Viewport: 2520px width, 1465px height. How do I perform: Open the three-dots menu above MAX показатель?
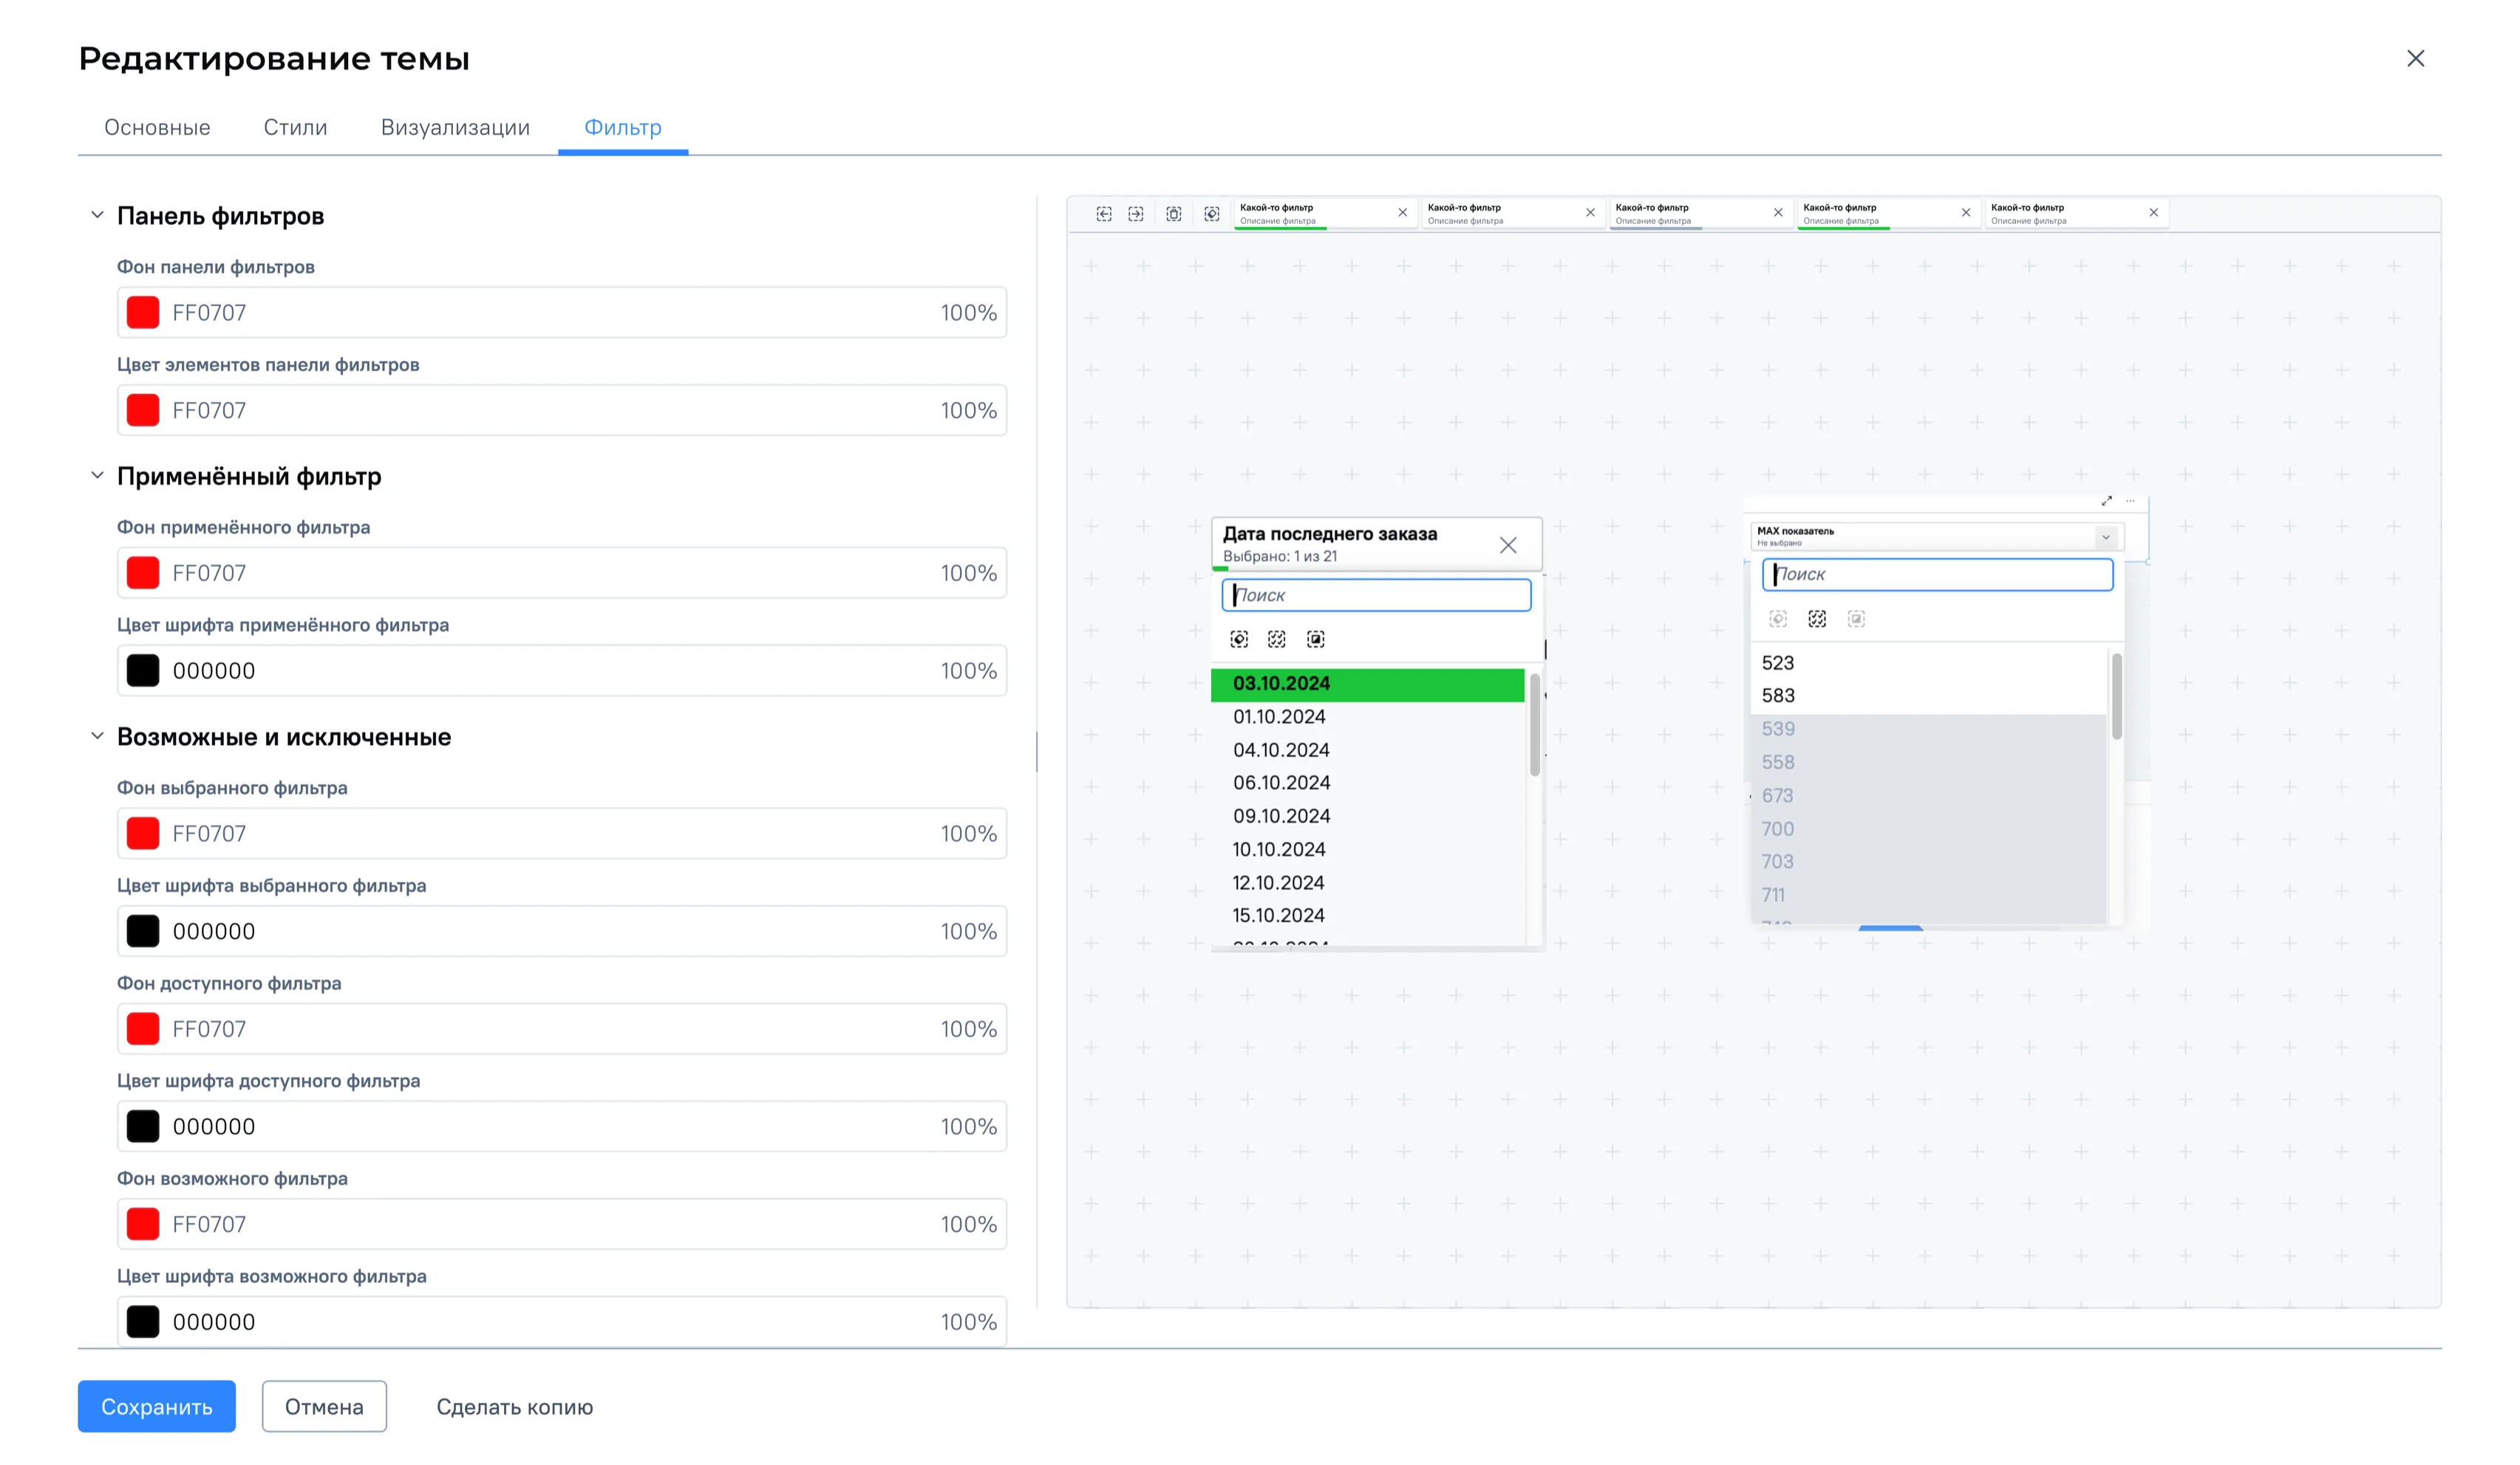click(2130, 501)
